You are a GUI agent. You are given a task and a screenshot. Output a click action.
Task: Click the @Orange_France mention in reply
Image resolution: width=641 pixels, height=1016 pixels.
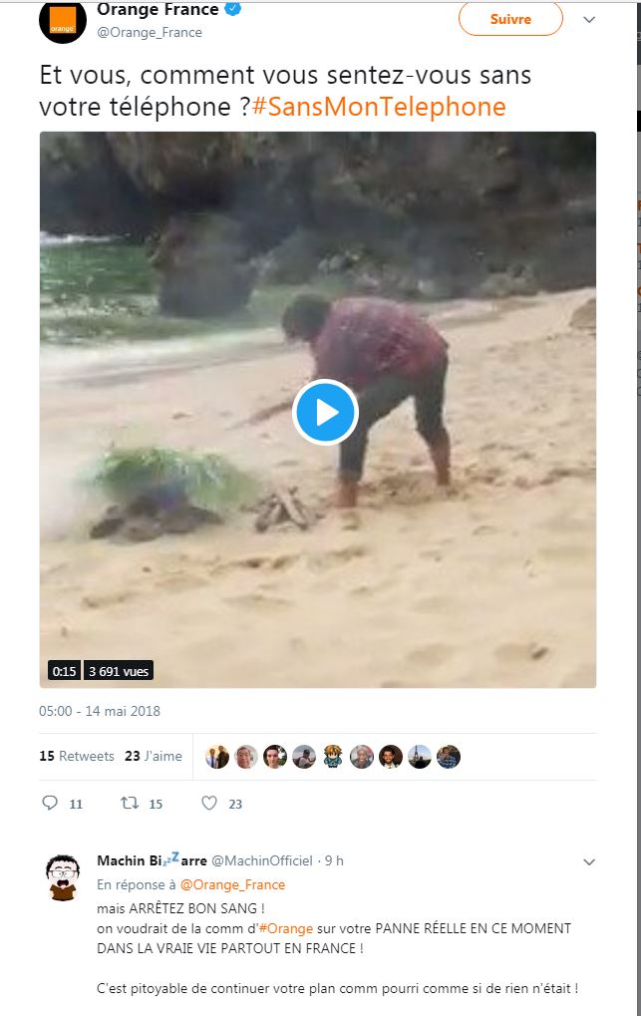pyautogui.click(x=232, y=884)
